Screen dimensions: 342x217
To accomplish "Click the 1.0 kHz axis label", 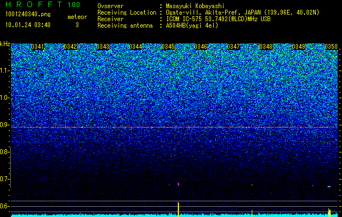I will [x=4, y=98].
